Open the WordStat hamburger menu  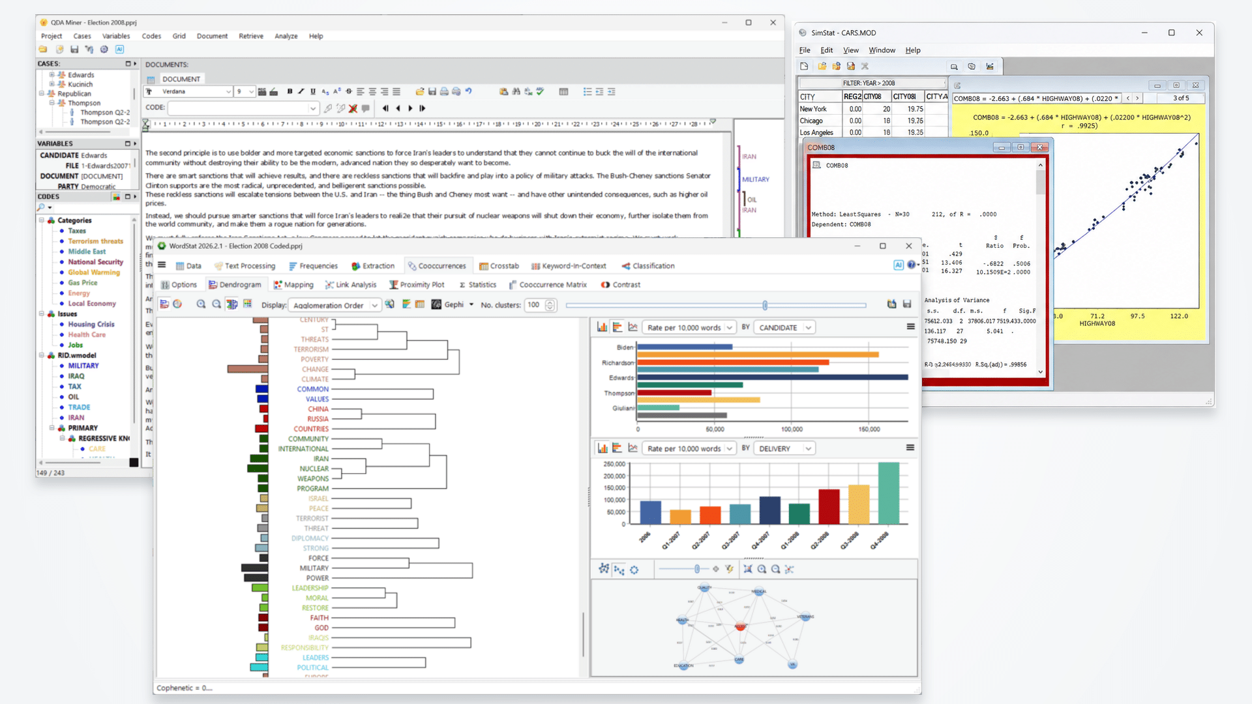click(162, 265)
